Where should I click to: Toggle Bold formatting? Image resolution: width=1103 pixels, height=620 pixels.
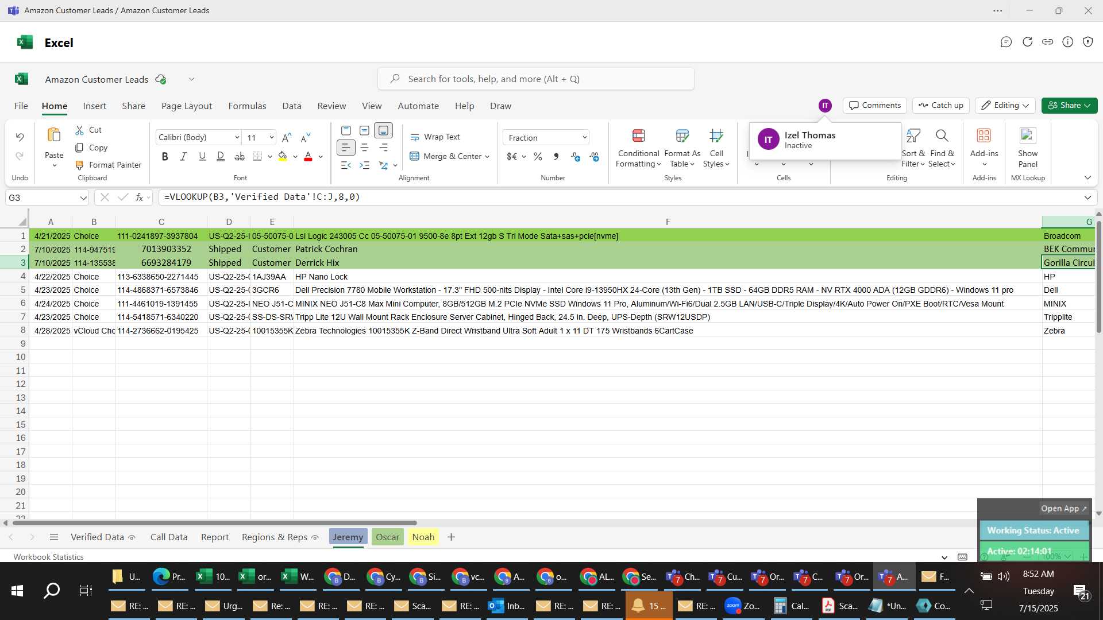(x=165, y=156)
